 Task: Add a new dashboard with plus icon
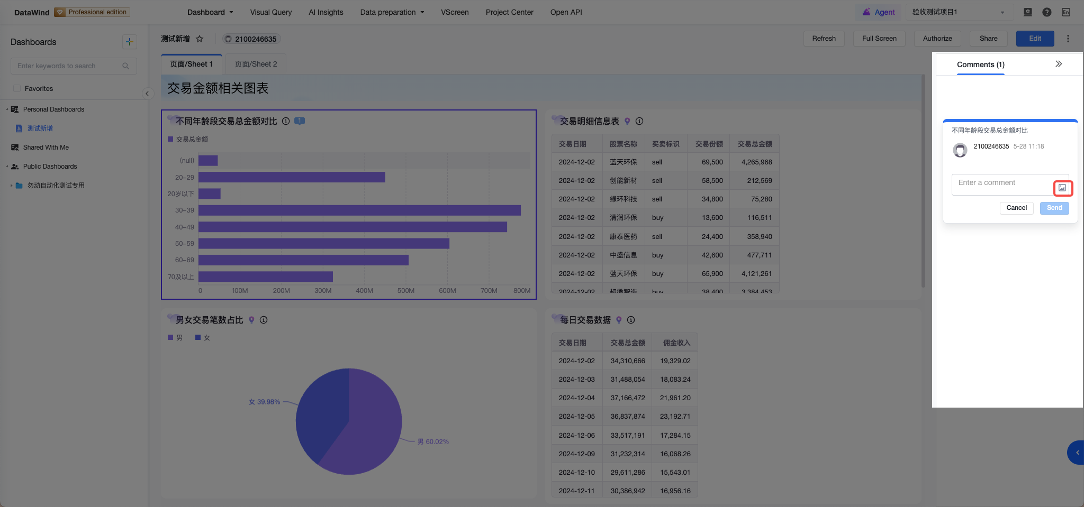(129, 42)
